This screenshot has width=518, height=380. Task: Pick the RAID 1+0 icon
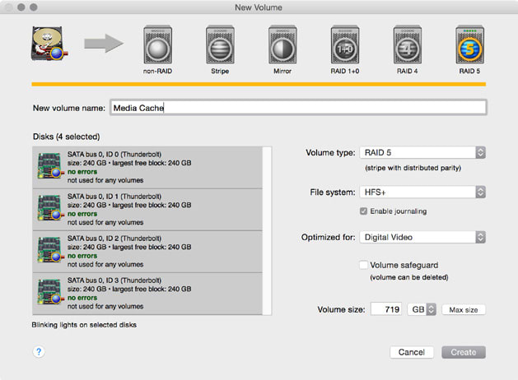click(345, 44)
